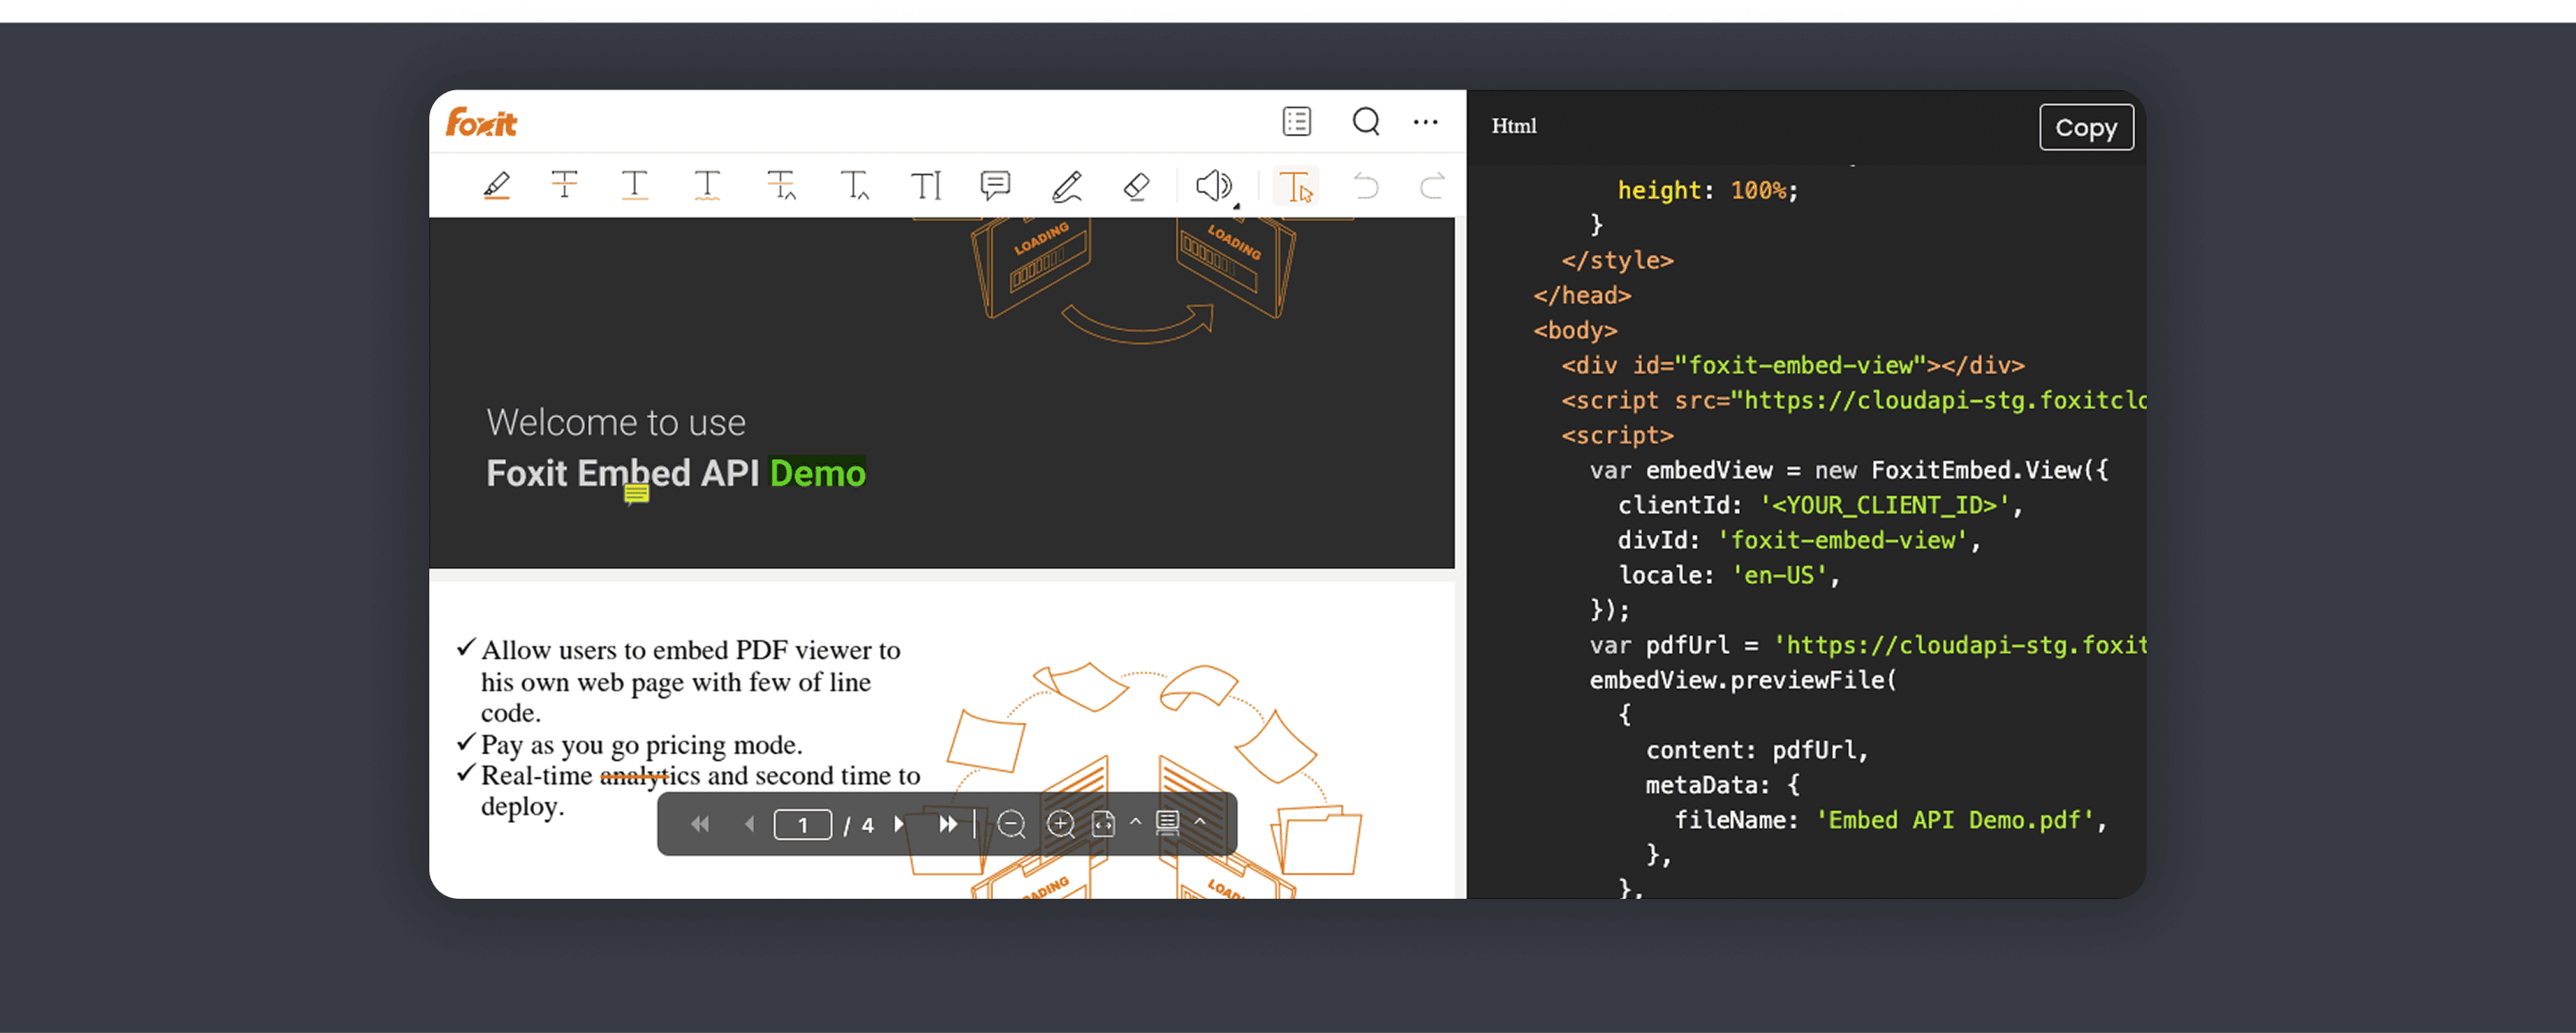Image resolution: width=2576 pixels, height=1033 pixels.
Task: Click the Fit Width page icon
Action: 1103,824
